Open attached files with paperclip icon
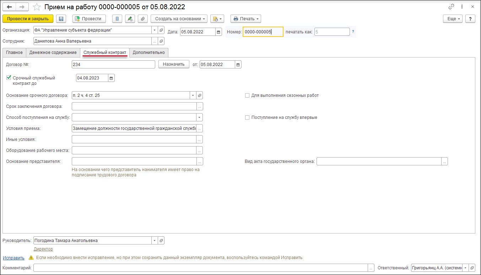The width and height of the screenshot is (481, 275). point(142,19)
